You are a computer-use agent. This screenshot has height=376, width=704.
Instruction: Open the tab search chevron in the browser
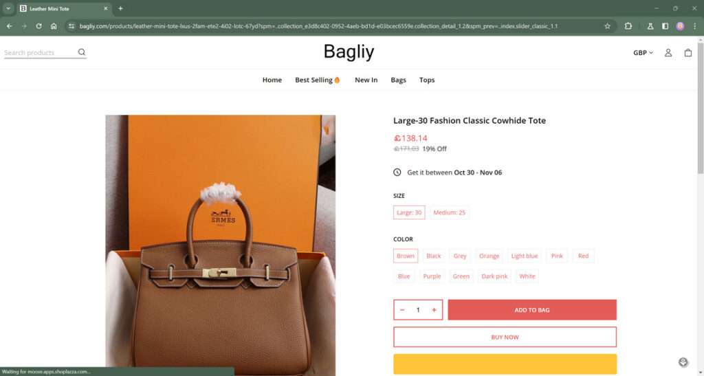(x=8, y=8)
